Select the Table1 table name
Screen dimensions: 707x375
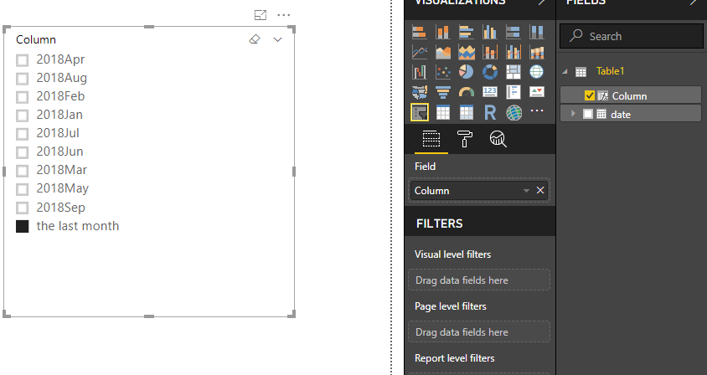click(x=610, y=71)
